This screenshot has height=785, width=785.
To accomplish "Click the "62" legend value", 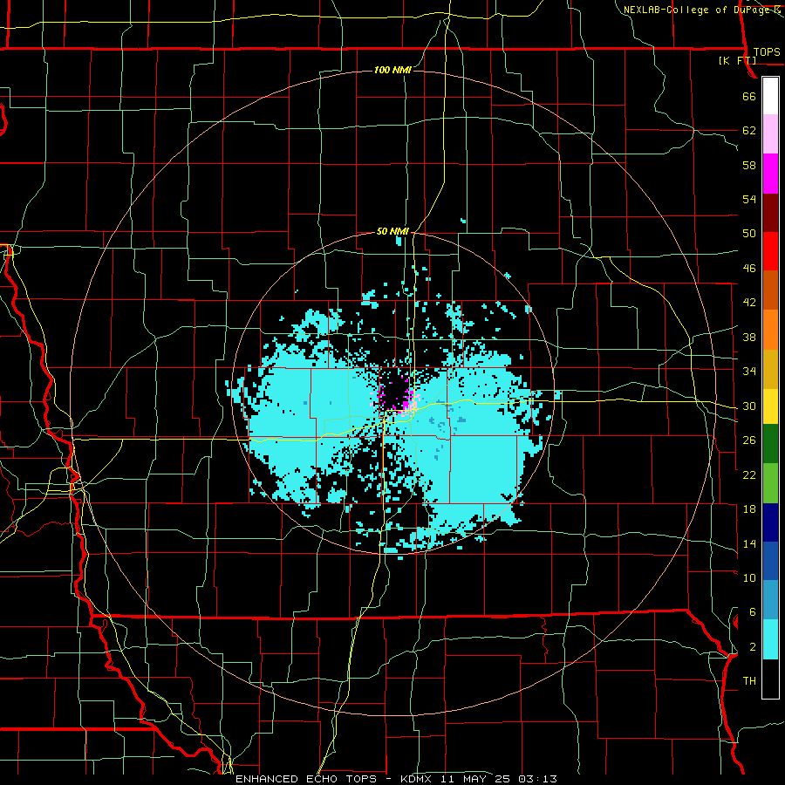I will [749, 131].
